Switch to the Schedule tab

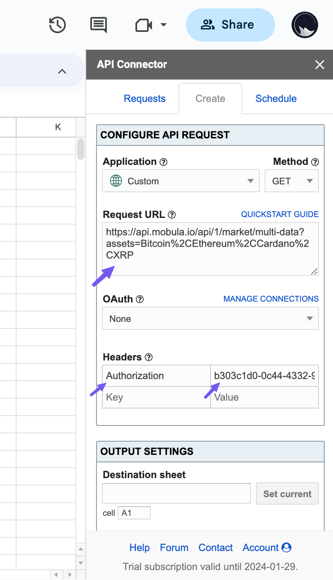coord(276,99)
